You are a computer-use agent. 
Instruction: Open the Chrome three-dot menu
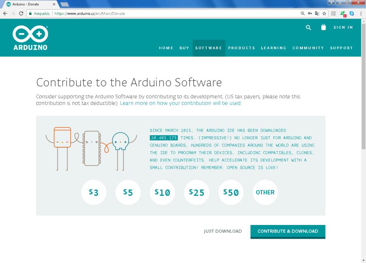pyautogui.click(x=361, y=13)
